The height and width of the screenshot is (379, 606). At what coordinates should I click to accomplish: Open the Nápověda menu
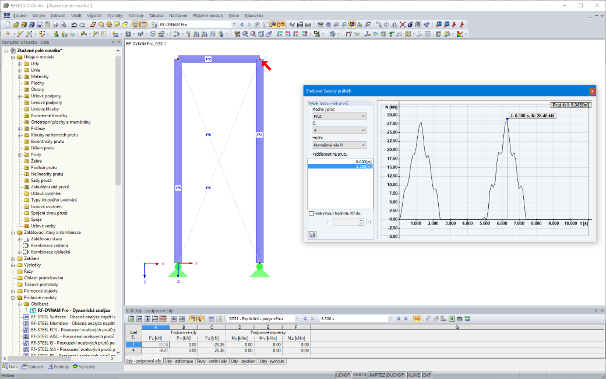[254, 16]
